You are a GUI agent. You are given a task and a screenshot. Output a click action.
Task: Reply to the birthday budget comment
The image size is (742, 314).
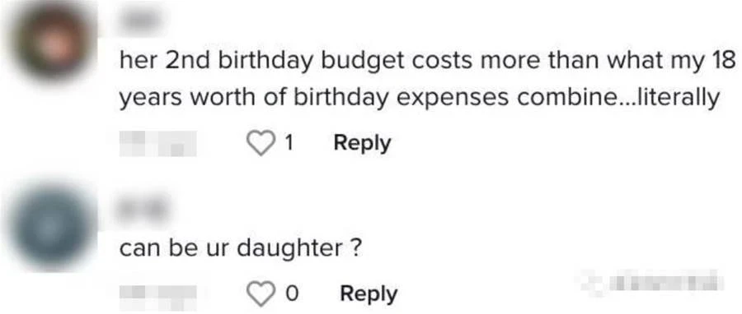tap(362, 143)
